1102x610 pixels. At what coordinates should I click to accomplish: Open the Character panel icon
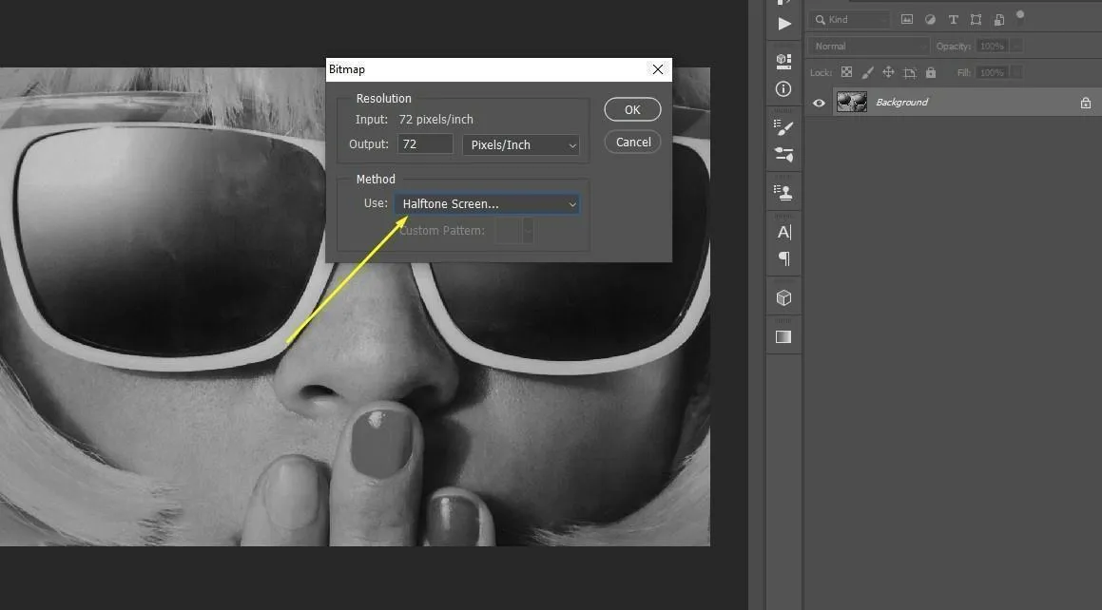783,232
